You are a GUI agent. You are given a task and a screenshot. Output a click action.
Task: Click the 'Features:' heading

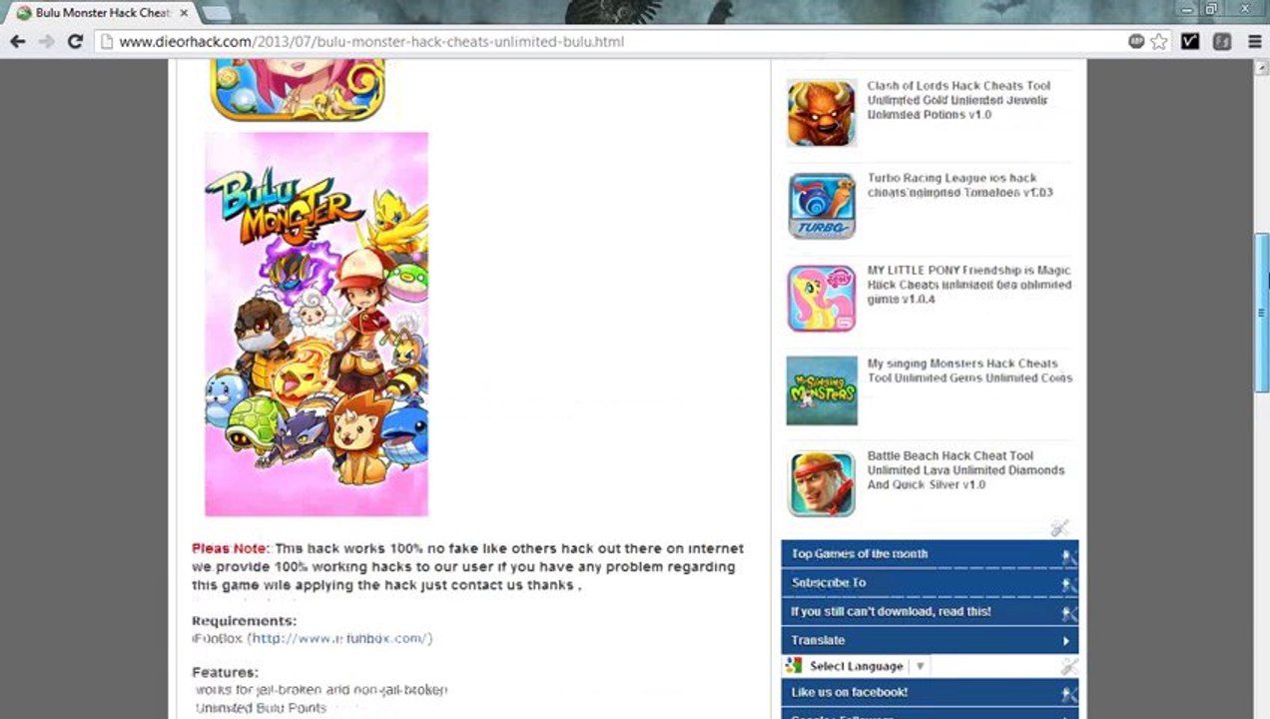point(225,672)
